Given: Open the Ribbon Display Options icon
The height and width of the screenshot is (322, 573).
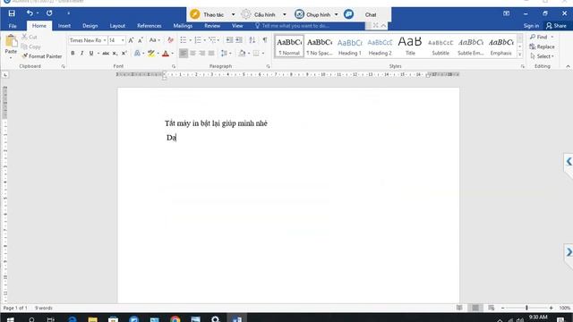Looking at the screenshot, I should pos(506,13).
